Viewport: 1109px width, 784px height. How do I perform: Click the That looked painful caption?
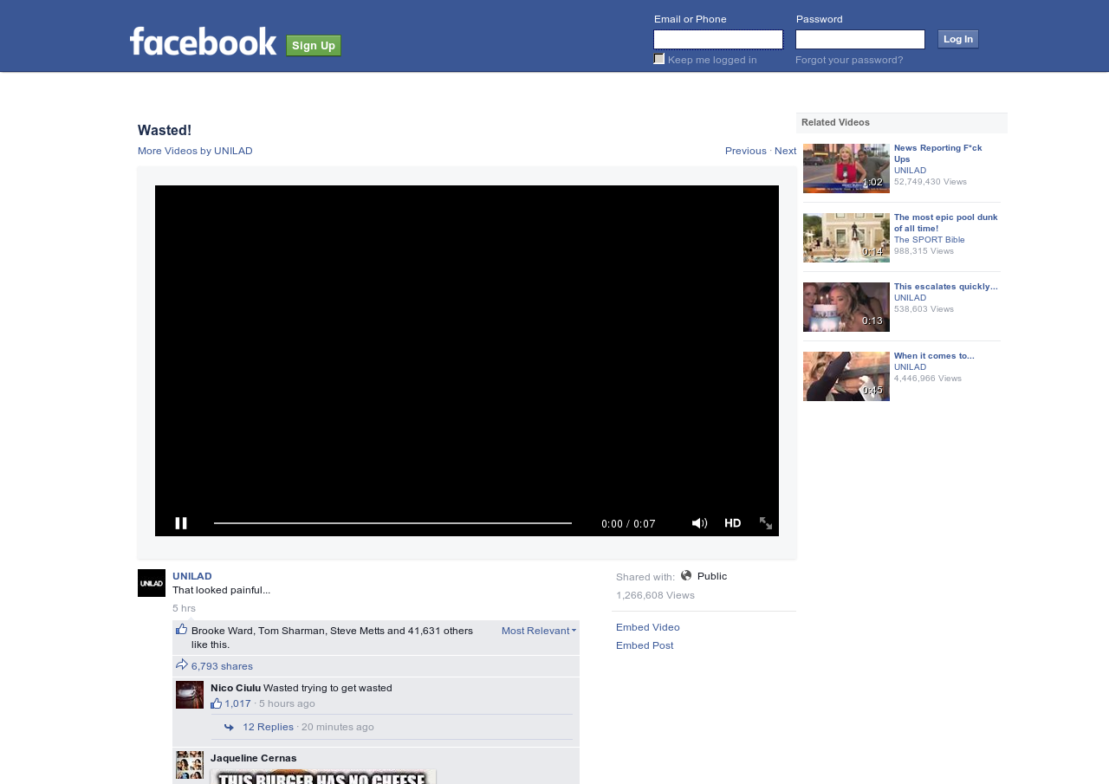[x=221, y=590]
